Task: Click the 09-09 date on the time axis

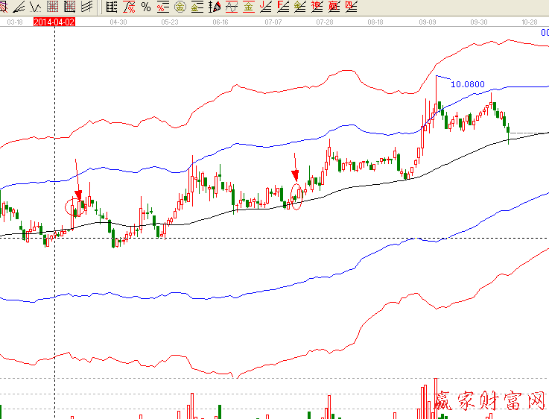Action: click(427, 22)
